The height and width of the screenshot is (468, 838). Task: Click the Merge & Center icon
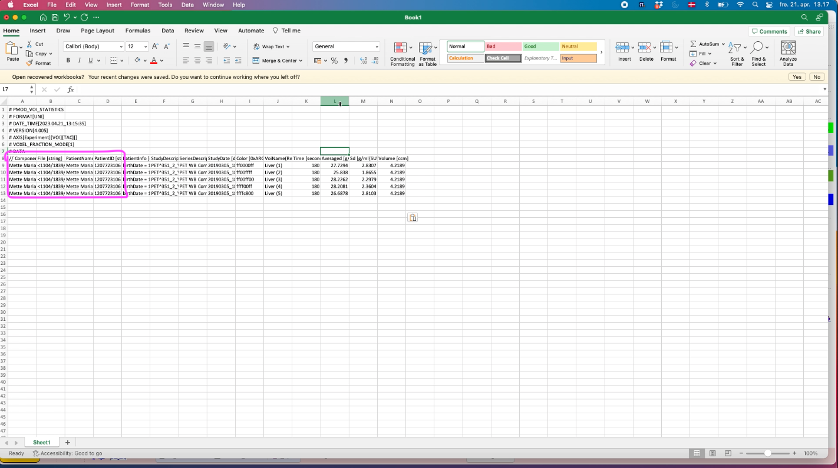(256, 61)
